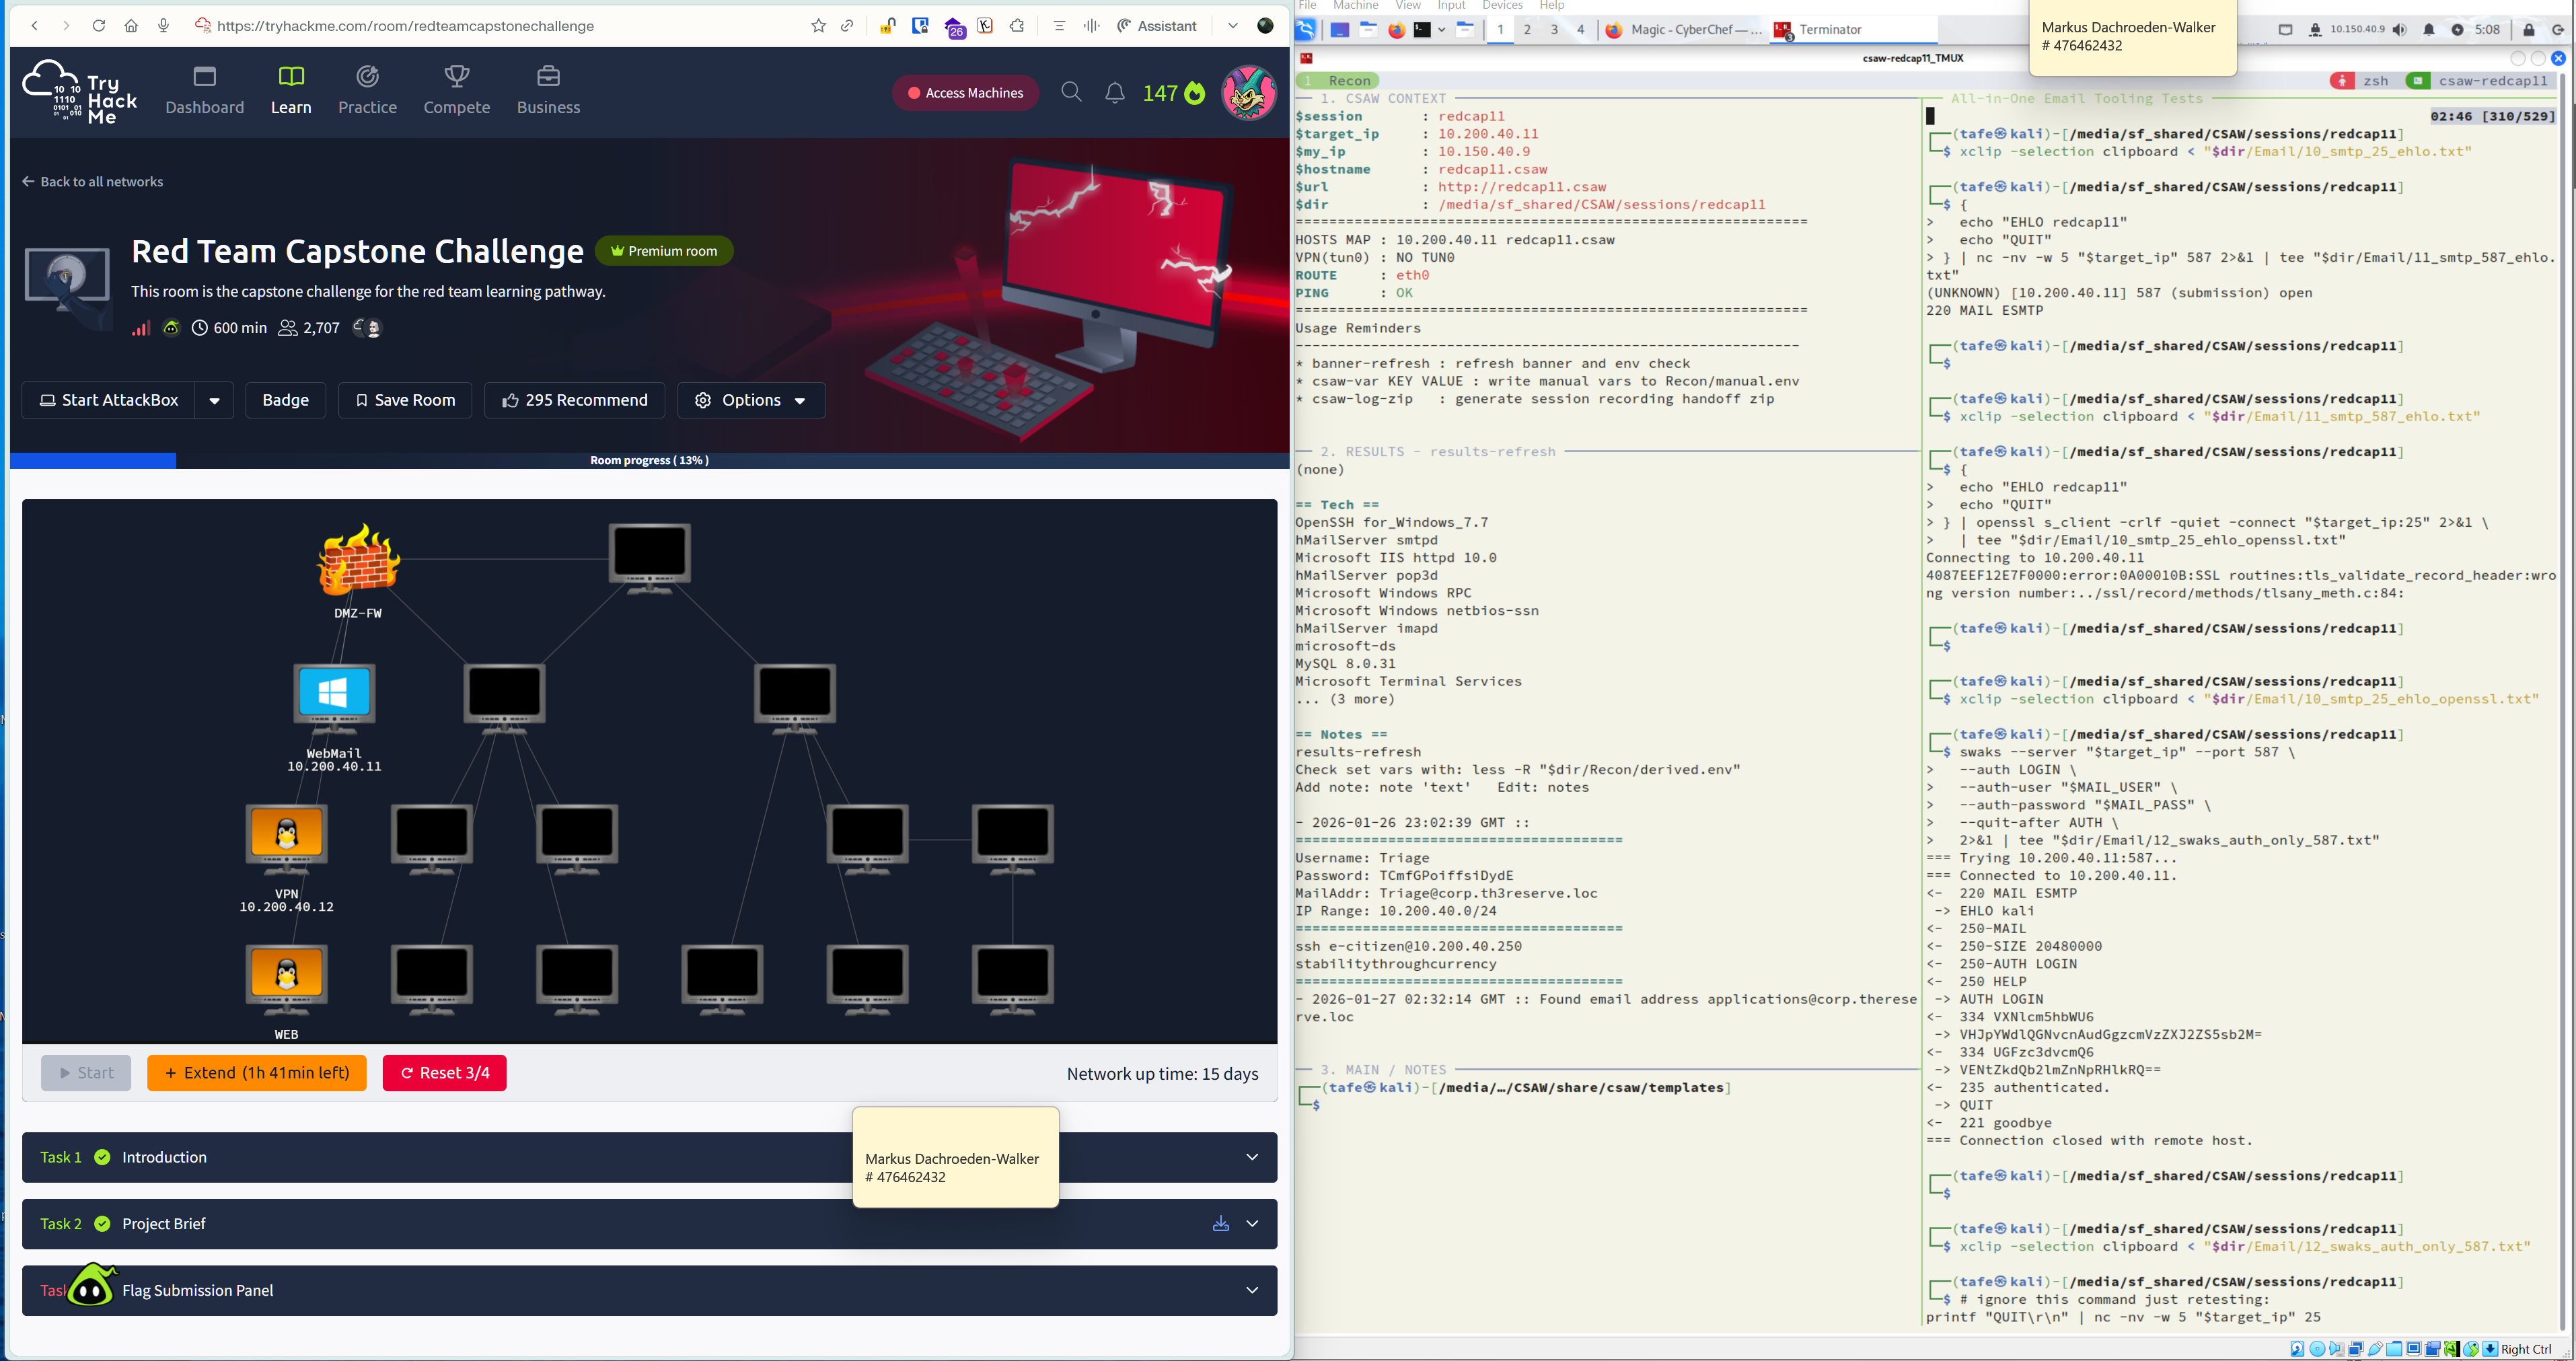Open Start AttackBox dropdown arrow
2576x1361 pixels.
[x=214, y=400]
